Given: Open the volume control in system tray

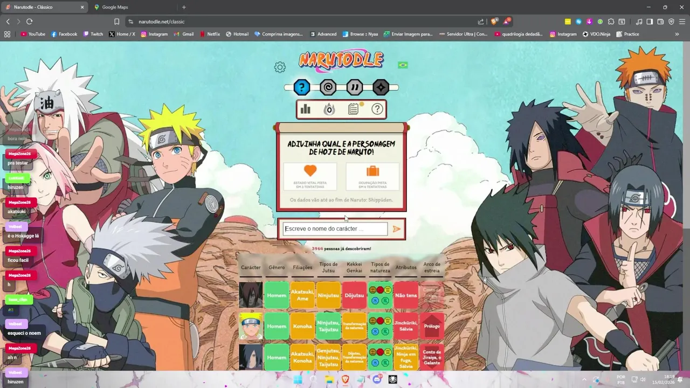Looking at the screenshot, I should pos(643,379).
